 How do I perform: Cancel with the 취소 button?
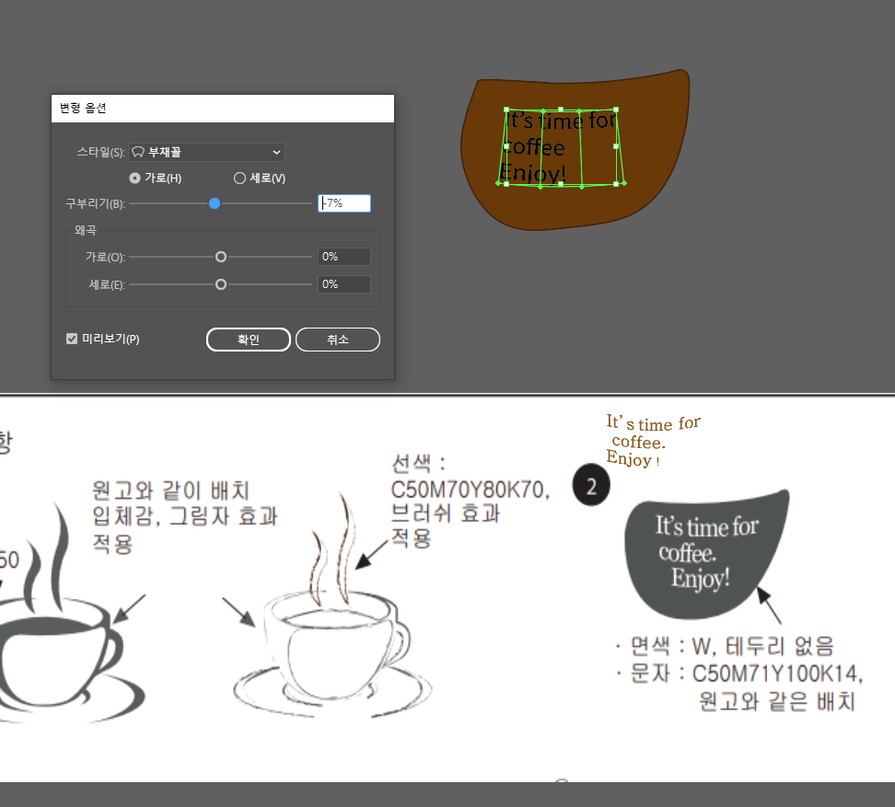[x=338, y=340]
